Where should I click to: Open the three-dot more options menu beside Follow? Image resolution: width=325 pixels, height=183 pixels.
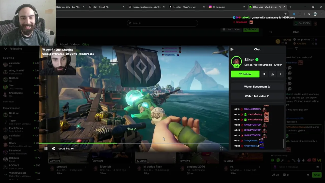coord(280,74)
